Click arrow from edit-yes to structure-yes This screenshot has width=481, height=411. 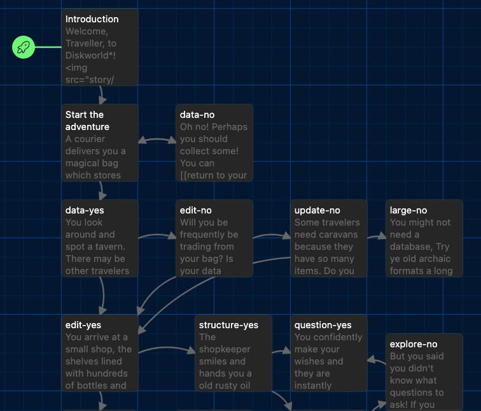[167, 348]
